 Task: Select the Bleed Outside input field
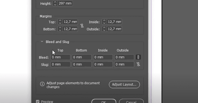[124, 57]
